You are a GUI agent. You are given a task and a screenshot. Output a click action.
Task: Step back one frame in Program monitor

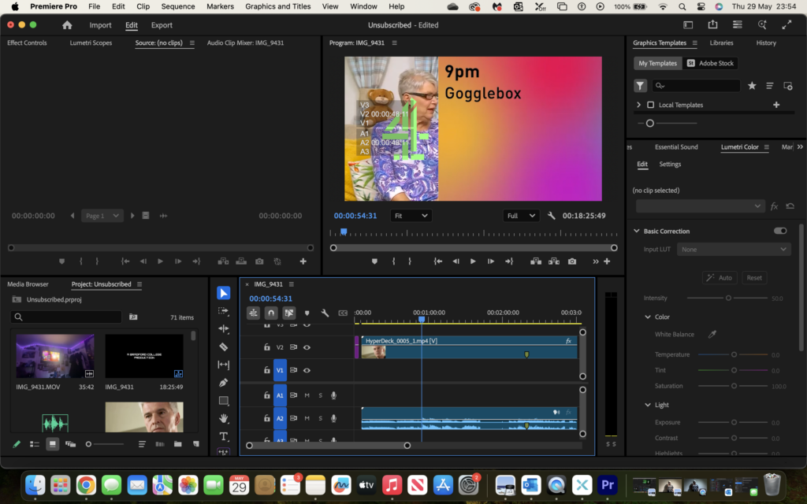pyautogui.click(x=456, y=261)
